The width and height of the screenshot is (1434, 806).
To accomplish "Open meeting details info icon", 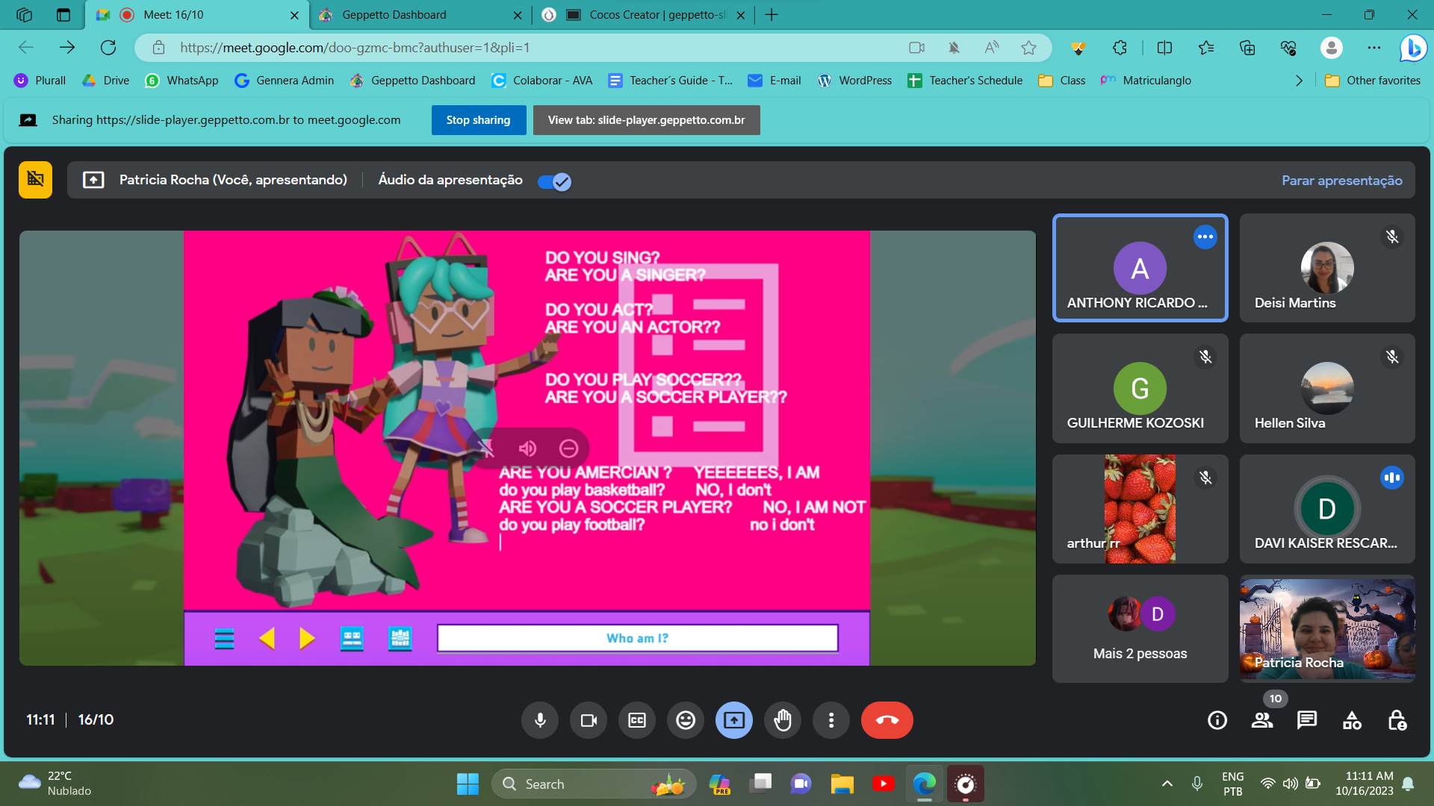I will 1217,720.
